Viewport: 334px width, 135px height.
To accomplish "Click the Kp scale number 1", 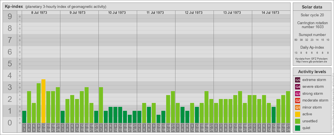I will pos(10,111).
